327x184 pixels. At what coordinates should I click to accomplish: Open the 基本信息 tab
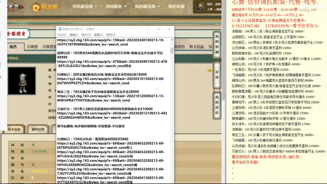(14, 129)
